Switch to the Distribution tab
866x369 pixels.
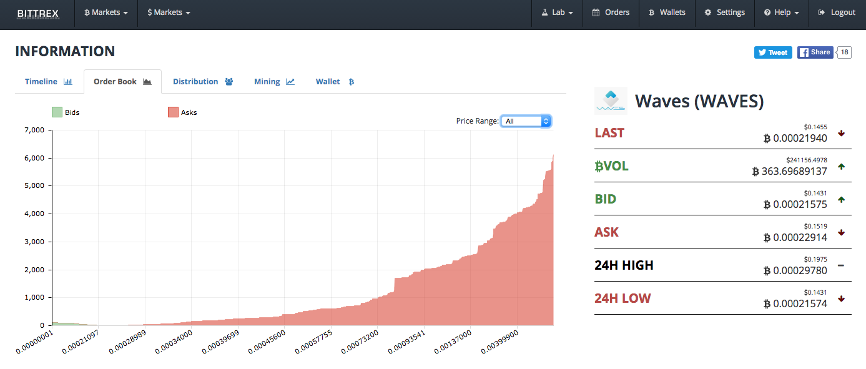203,82
